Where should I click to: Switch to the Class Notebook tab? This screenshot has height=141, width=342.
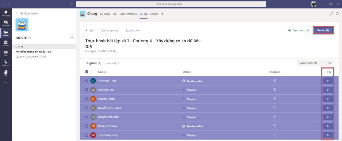129,14
